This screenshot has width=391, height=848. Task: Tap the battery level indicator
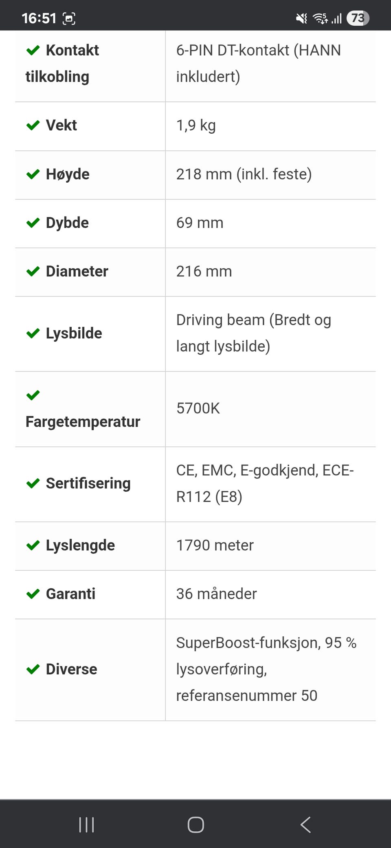tap(358, 18)
